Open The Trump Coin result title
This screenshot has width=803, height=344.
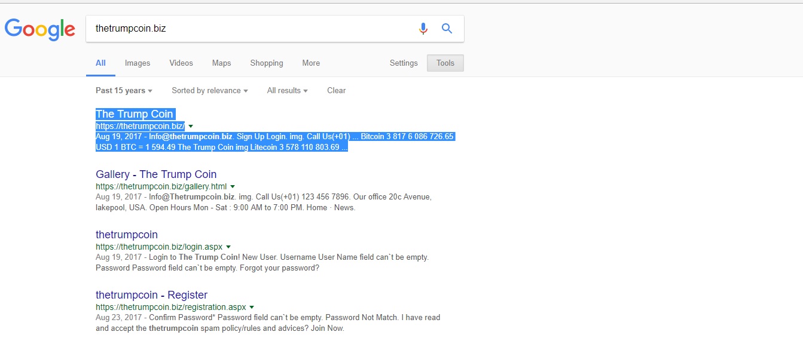pos(135,114)
